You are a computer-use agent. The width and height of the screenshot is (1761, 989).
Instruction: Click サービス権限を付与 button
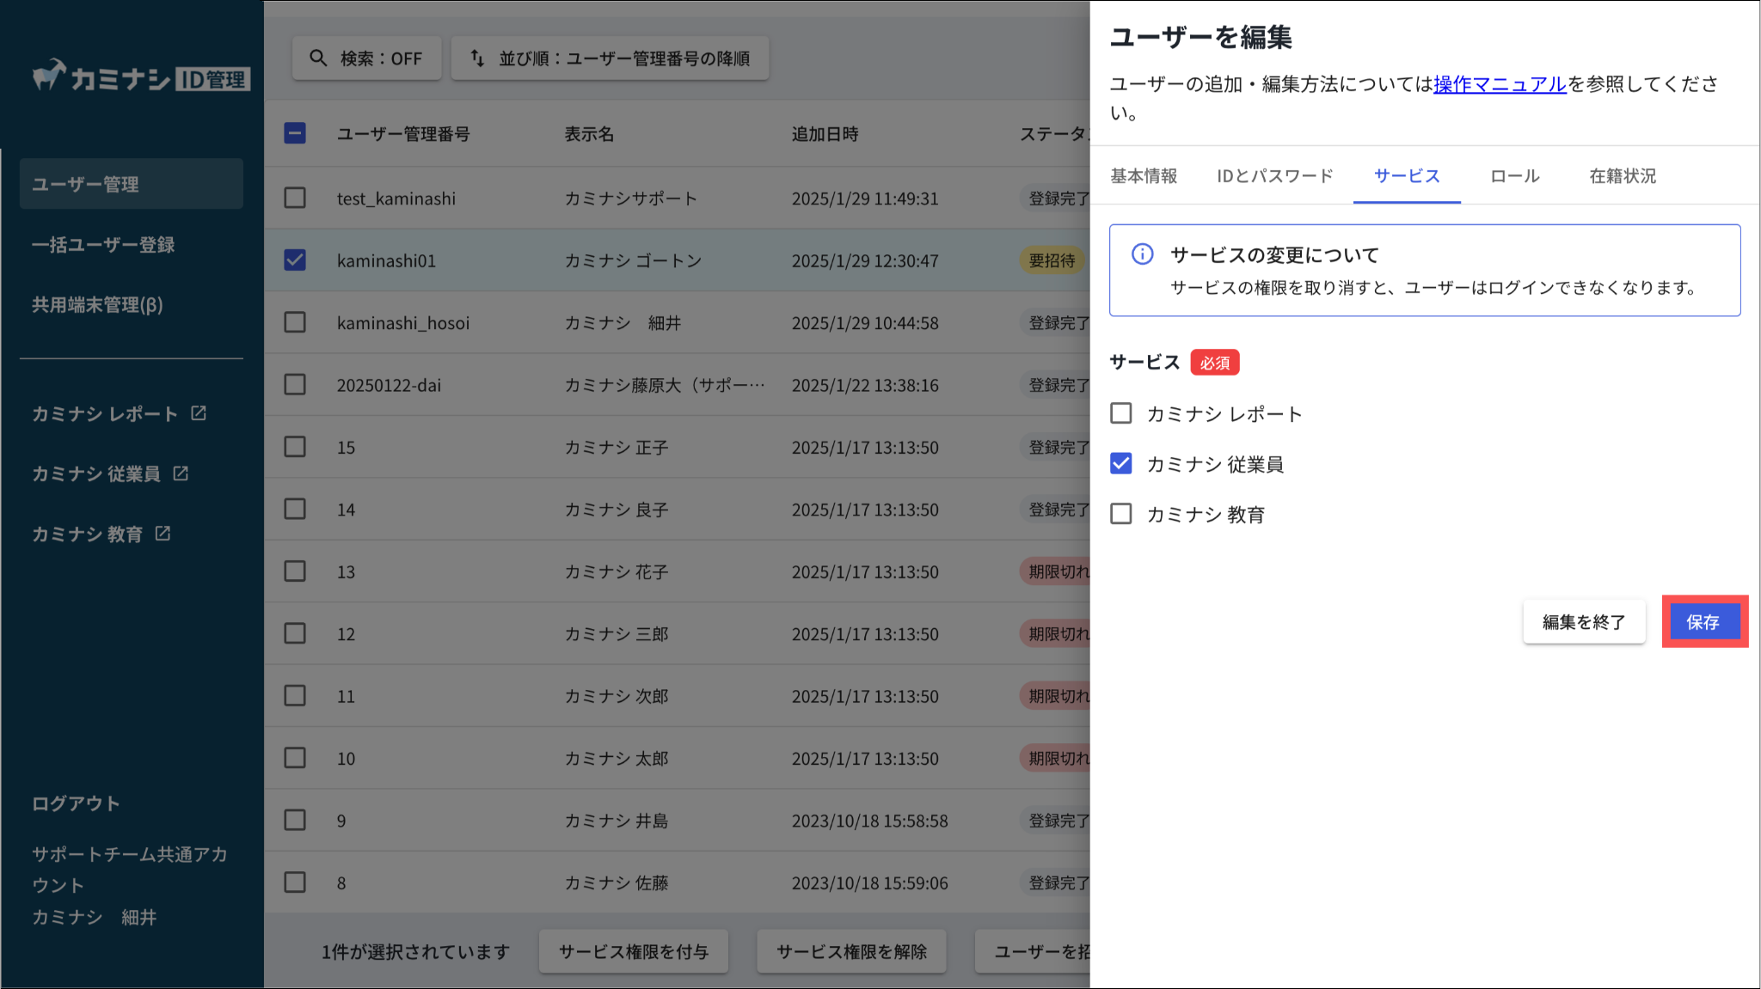[634, 951]
